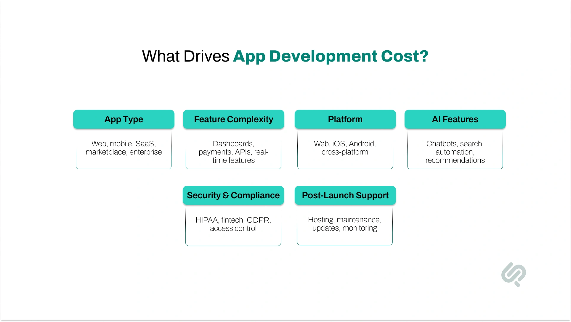Click text 'Dashboards, payments, APIs, real-time features'
Screen dimensions: 571x322
(234, 152)
